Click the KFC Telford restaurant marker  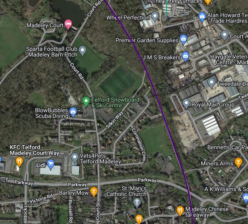19,162
